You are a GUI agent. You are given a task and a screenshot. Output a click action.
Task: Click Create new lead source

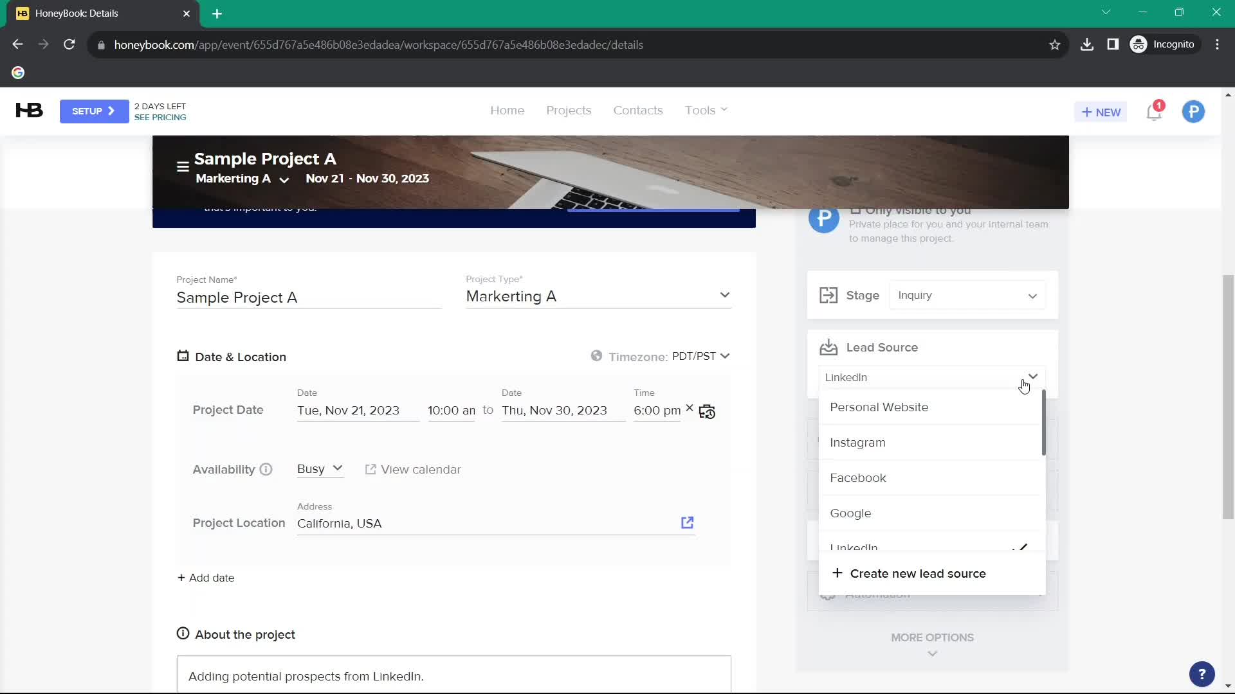click(x=932, y=573)
